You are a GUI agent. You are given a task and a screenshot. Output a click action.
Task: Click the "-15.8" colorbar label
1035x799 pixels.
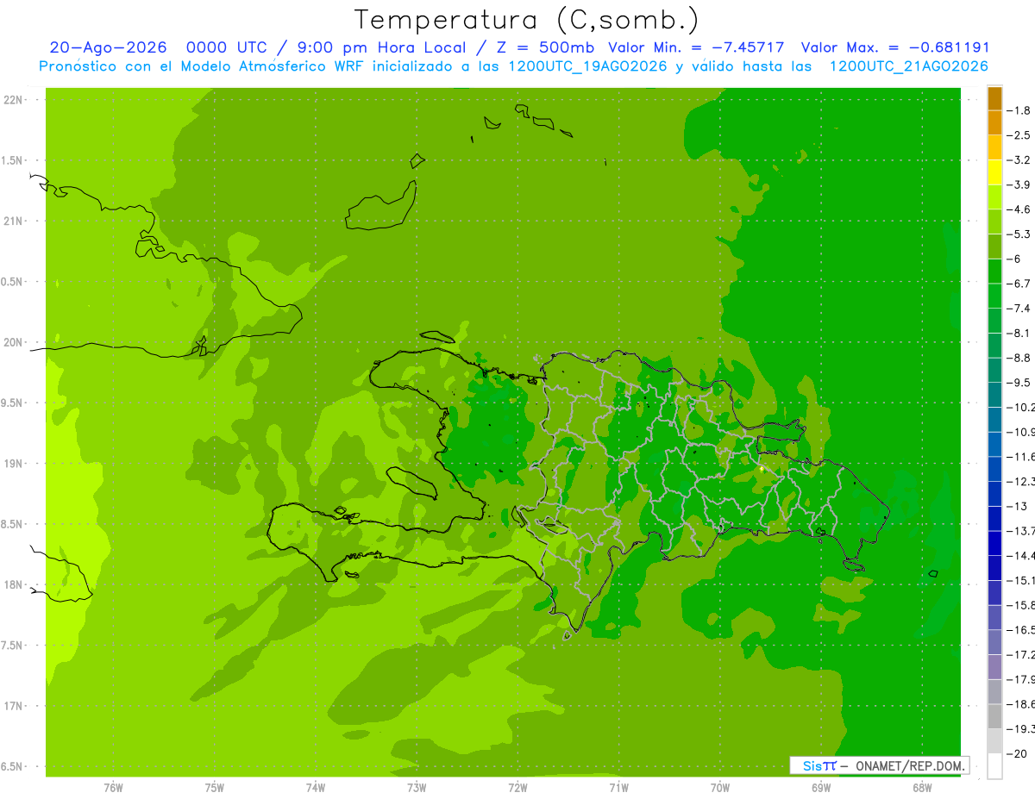[x=1020, y=605]
